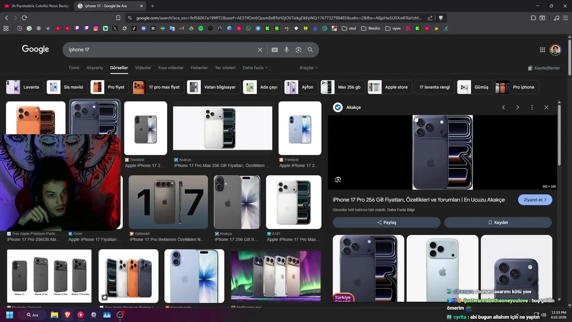572x322 pixels.
Task: Filter by the '17 pro max fiyat' chip
Action: pos(158,87)
